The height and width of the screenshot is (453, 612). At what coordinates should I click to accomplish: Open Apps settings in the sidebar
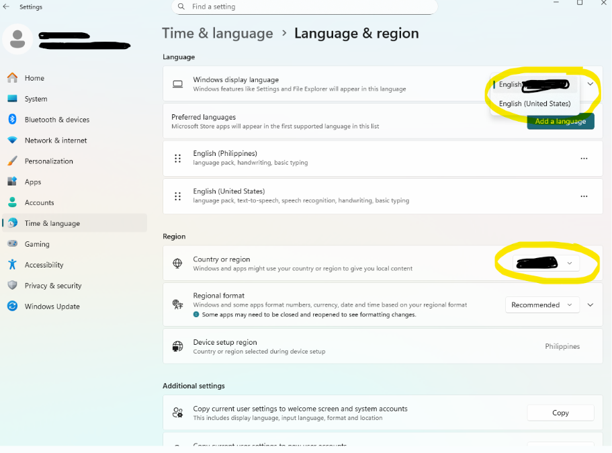75,181
